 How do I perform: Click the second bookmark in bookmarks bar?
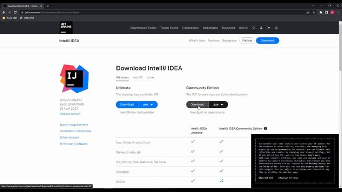(x=27, y=18)
